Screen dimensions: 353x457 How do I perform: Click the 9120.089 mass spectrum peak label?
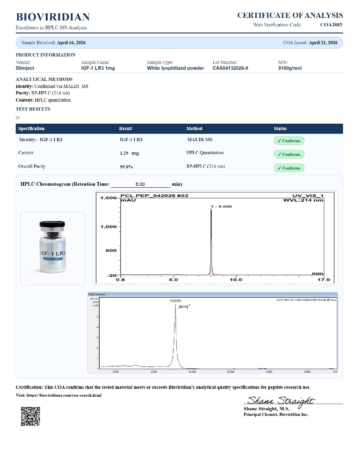click(x=176, y=301)
